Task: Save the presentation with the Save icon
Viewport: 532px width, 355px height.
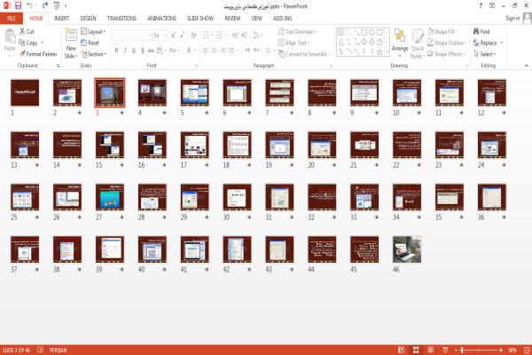Action: pos(18,5)
